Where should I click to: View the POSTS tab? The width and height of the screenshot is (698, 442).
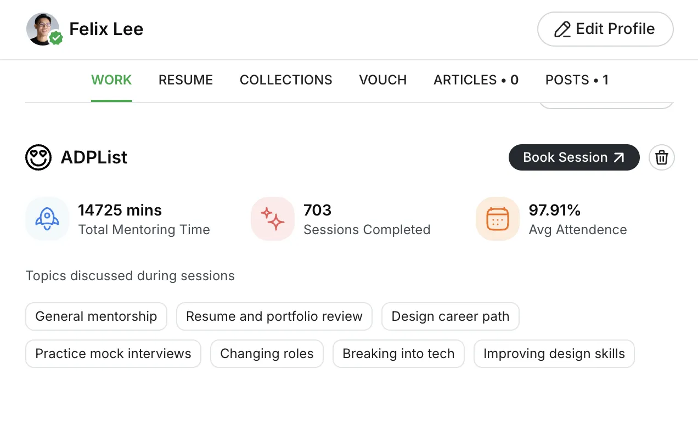[577, 80]
